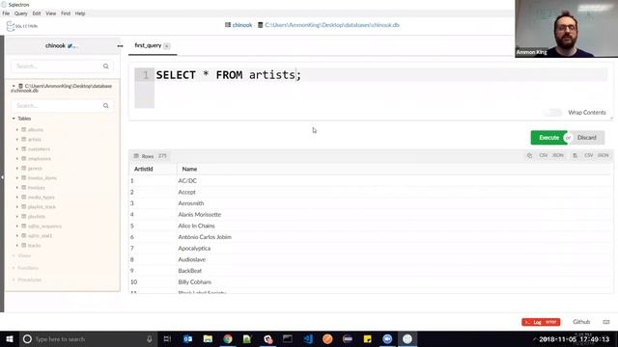Open the red Log error button
The image size is (618, 347).
tap(541, 322)
